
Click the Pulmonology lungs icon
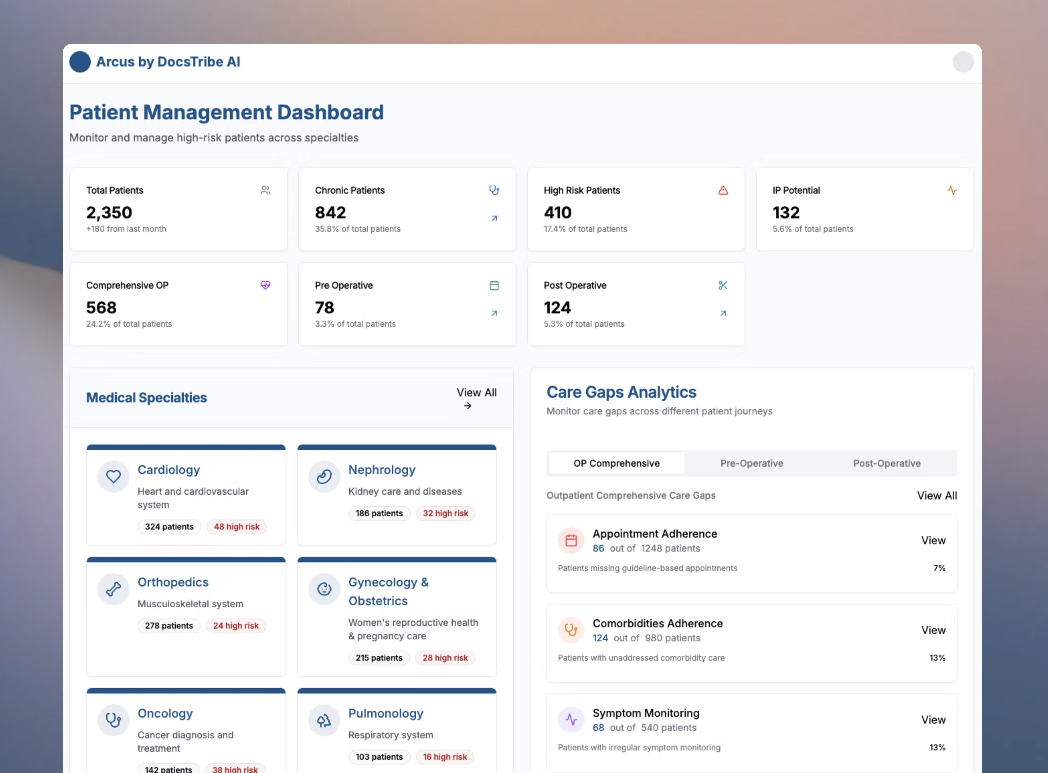click(x=324, y=720)
